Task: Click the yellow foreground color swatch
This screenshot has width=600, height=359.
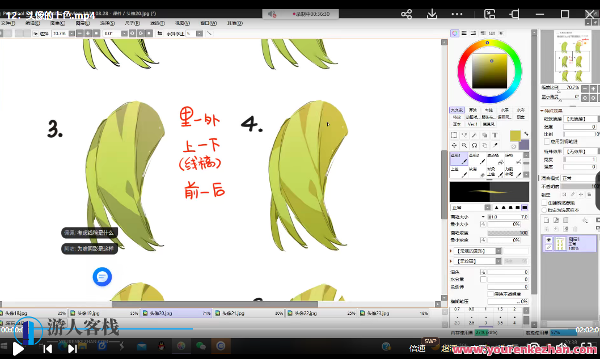Action: point(515,136)
